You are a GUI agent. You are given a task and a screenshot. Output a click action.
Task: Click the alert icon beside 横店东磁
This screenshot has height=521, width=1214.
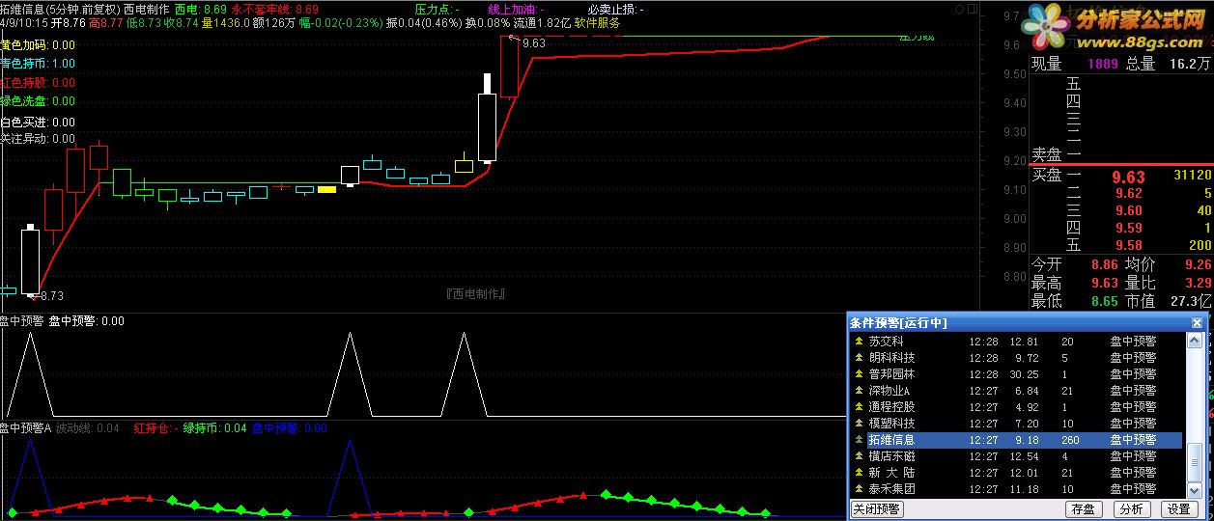tap(859, 455)
